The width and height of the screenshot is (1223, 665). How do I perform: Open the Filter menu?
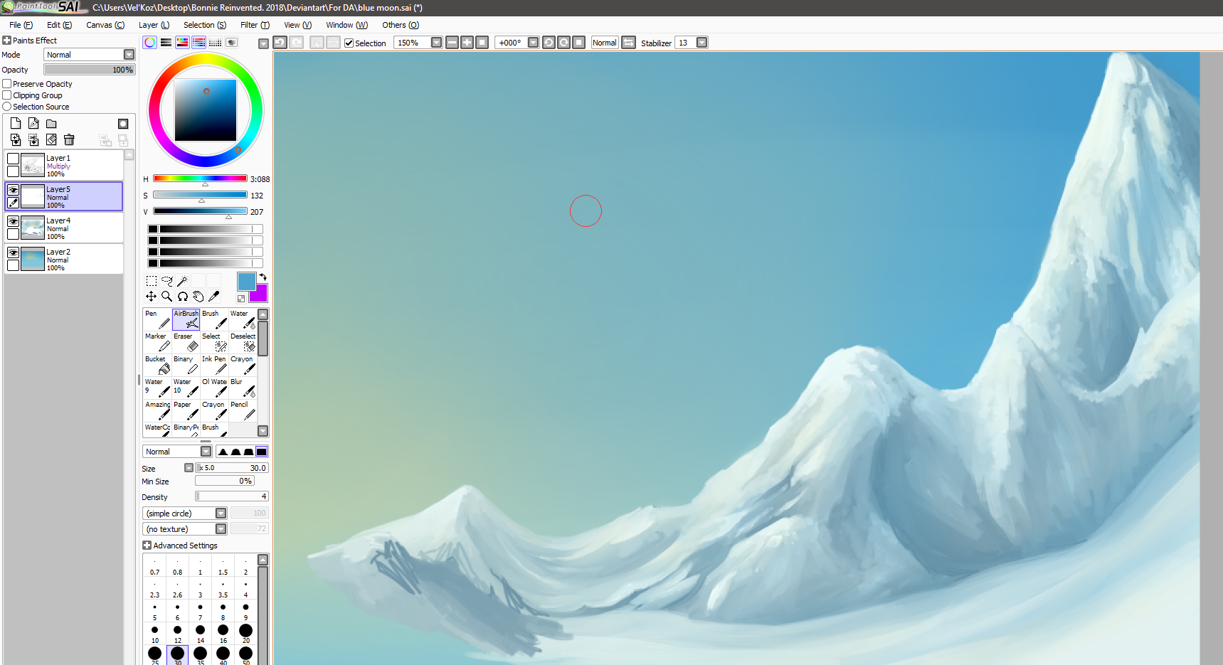pos(255,25)
